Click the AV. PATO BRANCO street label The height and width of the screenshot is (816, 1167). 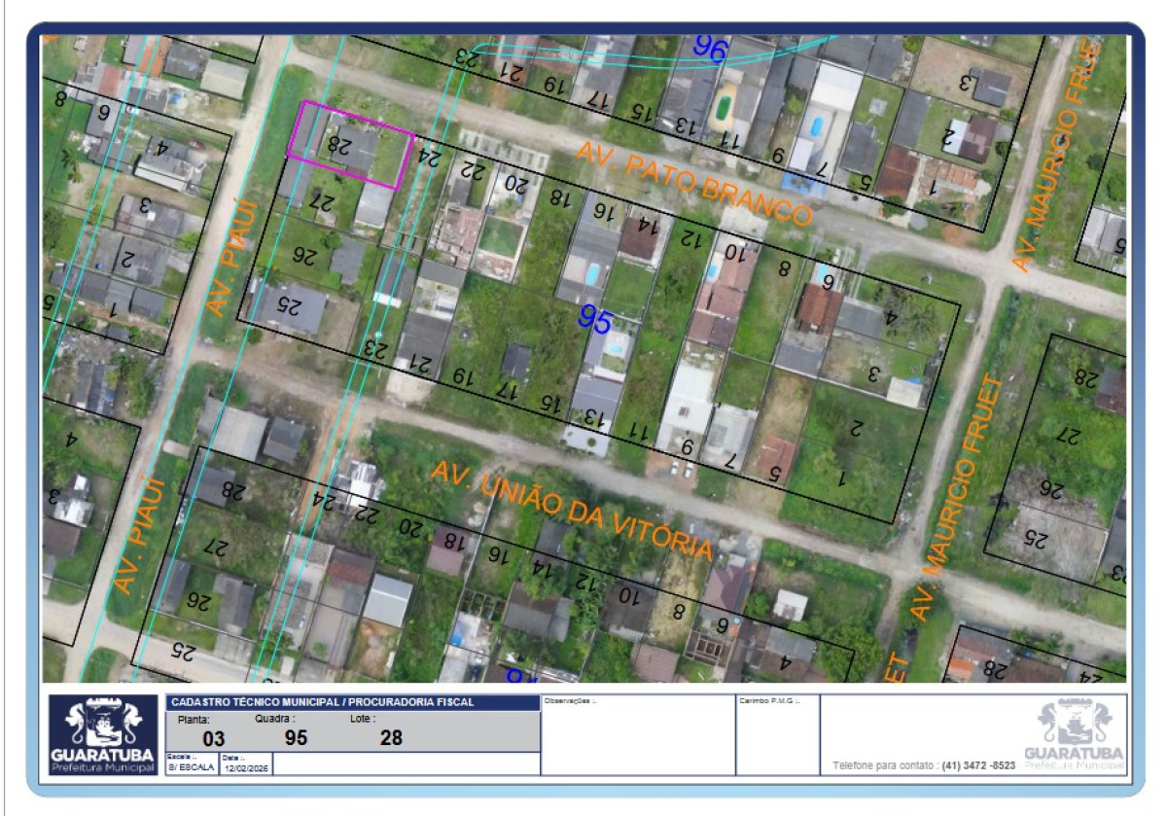[694, 182]
